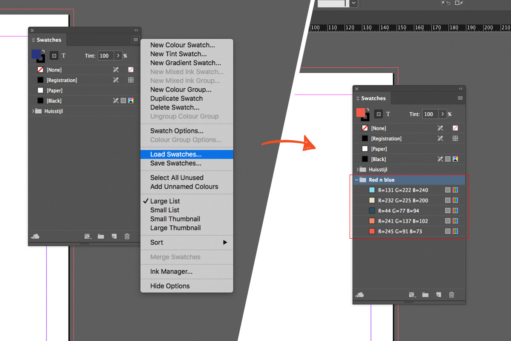
Task: Click the Tint value field in left panel
Action: tap(106, 55)
